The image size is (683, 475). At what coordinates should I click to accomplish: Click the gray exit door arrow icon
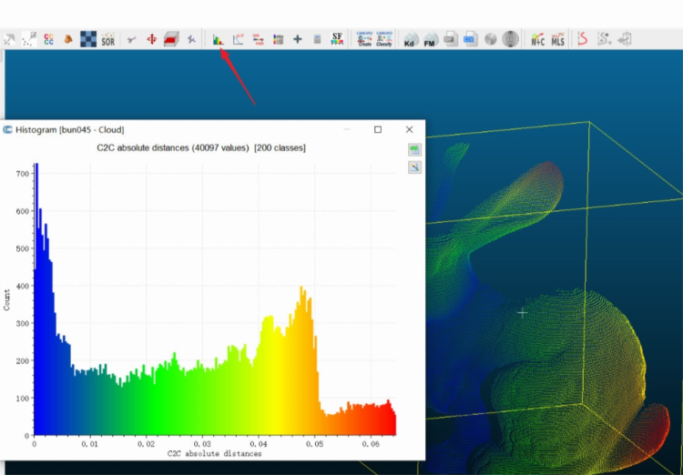pos(625,39)
